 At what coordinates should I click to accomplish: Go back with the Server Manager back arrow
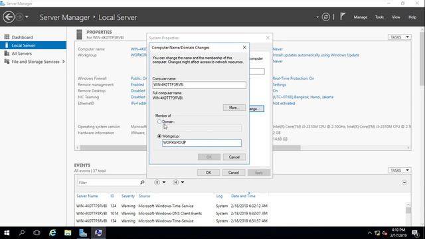pos(9,17)
